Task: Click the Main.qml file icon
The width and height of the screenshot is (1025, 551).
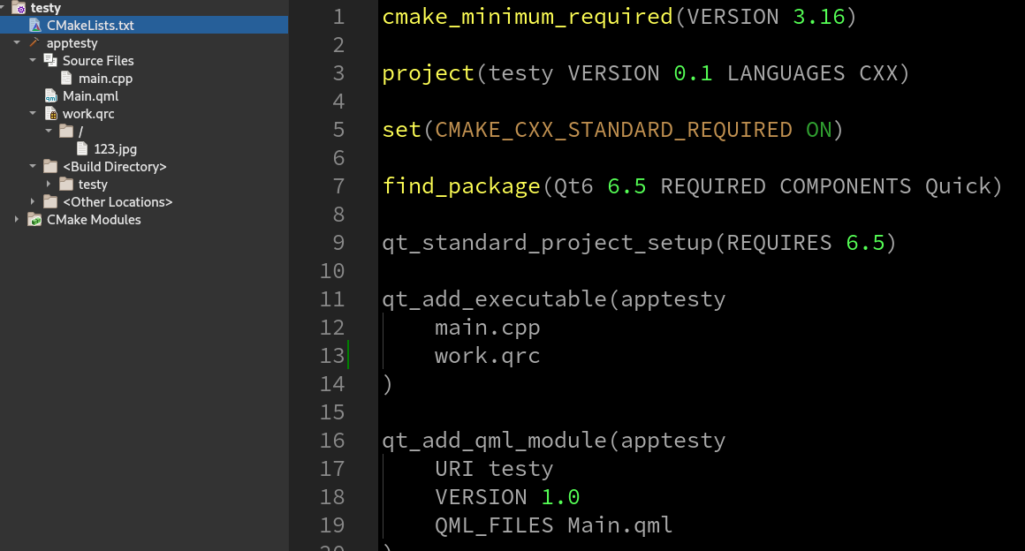Action: pos(50,96)
